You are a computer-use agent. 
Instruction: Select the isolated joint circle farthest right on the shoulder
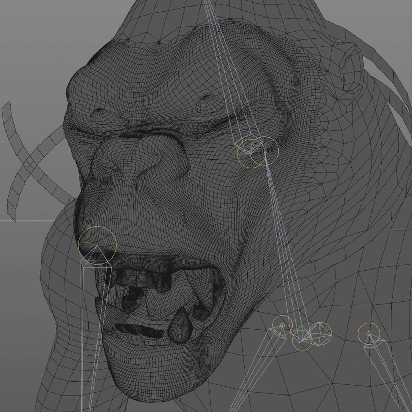pyautogui.click(x=369, y=333)
